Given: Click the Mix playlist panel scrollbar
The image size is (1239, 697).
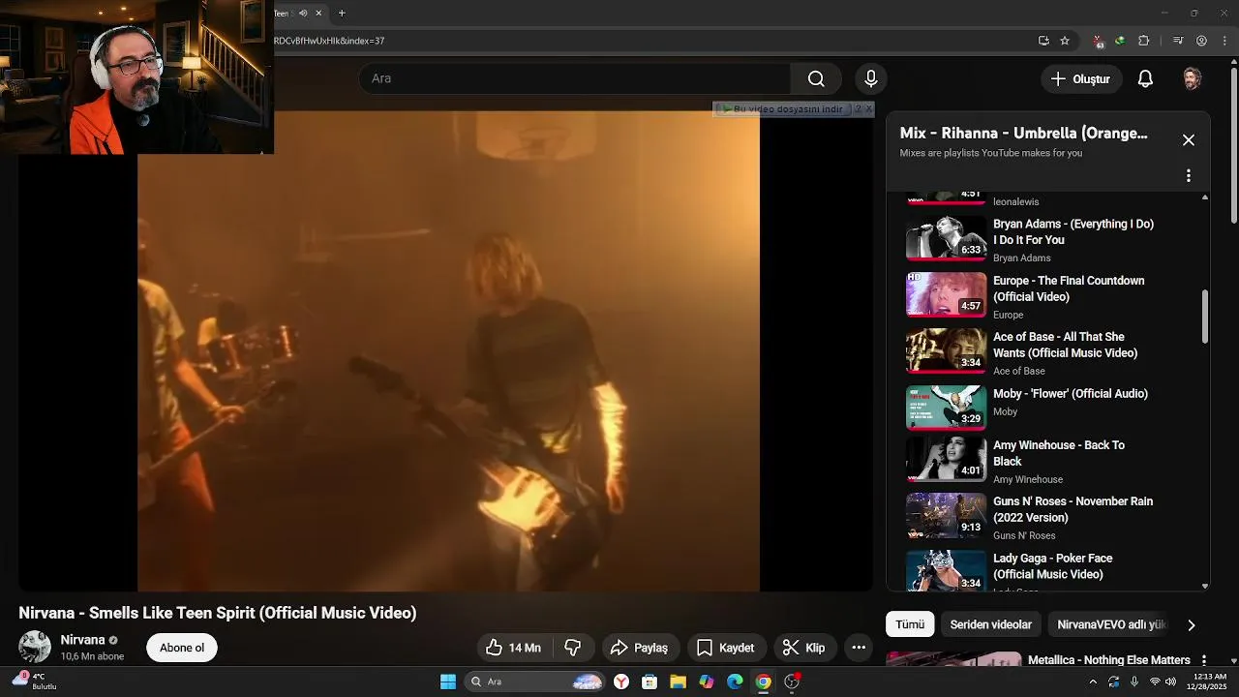Looking at the screenshot, I should 1205,316.
